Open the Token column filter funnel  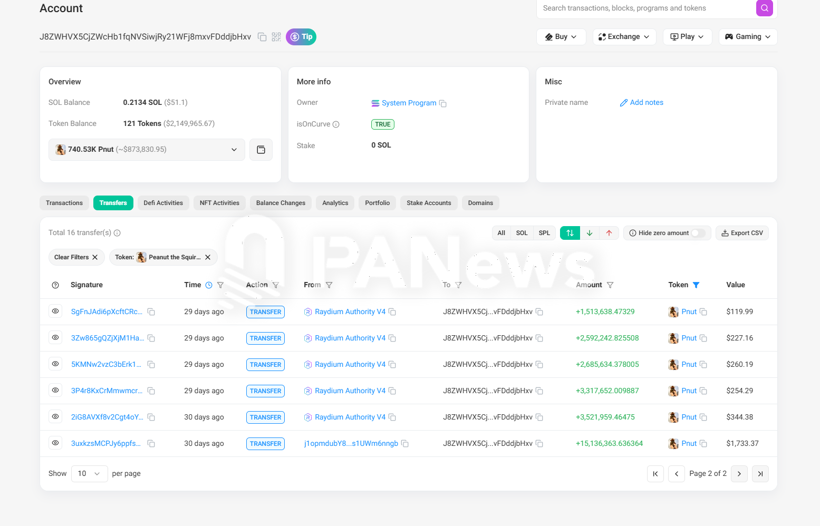point(696,285)
